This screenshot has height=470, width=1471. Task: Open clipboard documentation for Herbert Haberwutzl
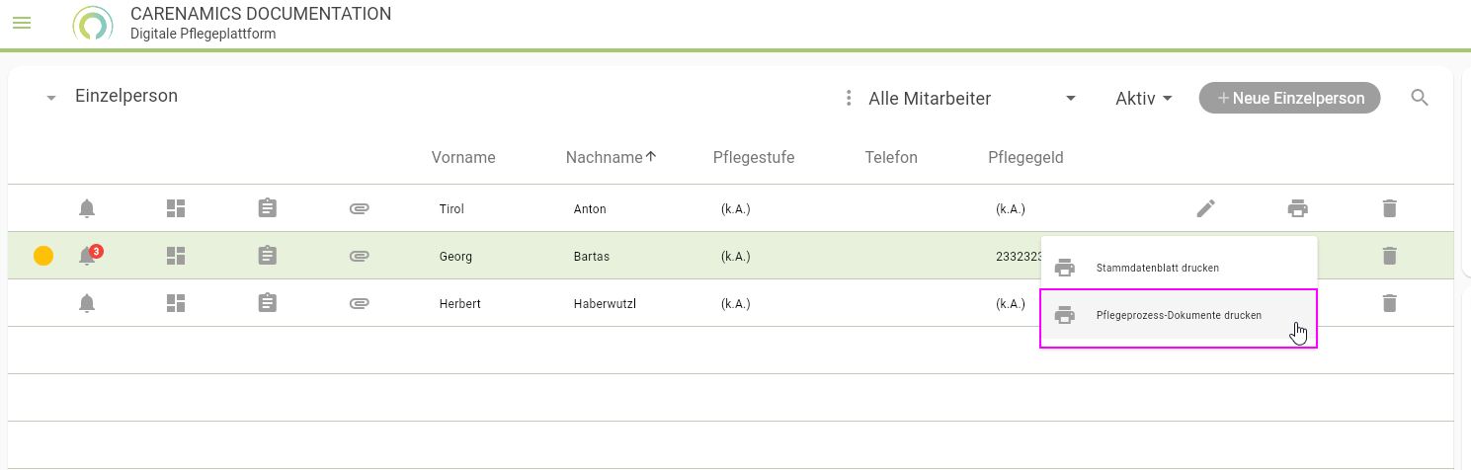pyautogui.click(x=267, y=303)
